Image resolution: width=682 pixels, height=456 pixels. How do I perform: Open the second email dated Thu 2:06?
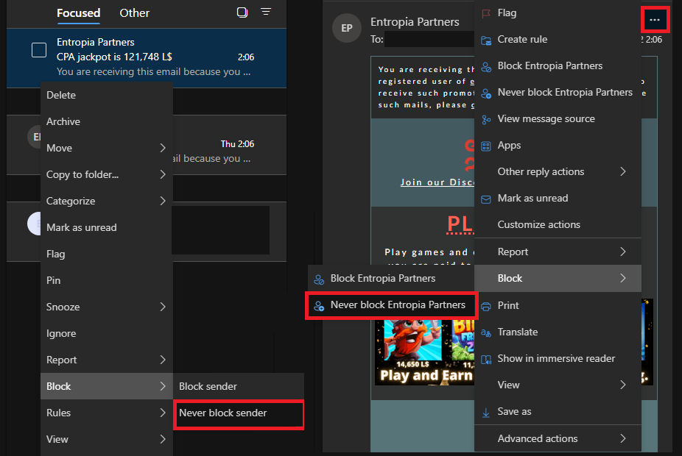pyautogui.click(x=230, y=145)
